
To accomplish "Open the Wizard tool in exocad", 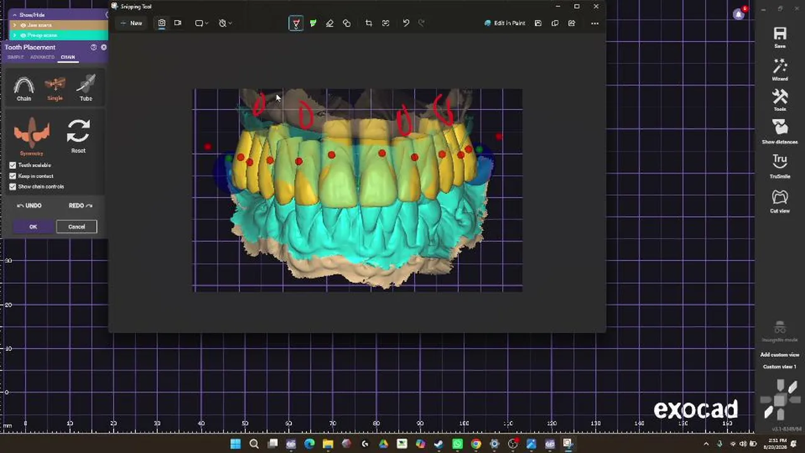I will coord(780,66).
